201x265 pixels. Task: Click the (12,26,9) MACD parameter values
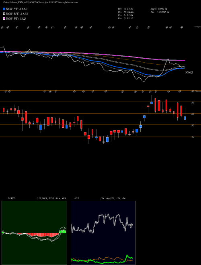(x=51, y=198)
